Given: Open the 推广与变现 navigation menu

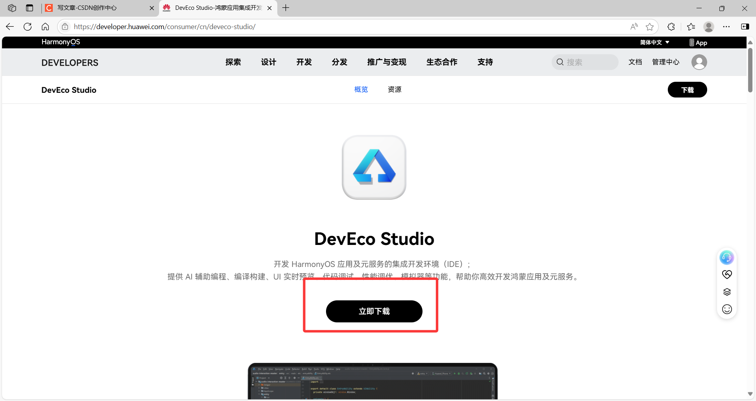Looking at the screenshot, I should click(387, 62).
